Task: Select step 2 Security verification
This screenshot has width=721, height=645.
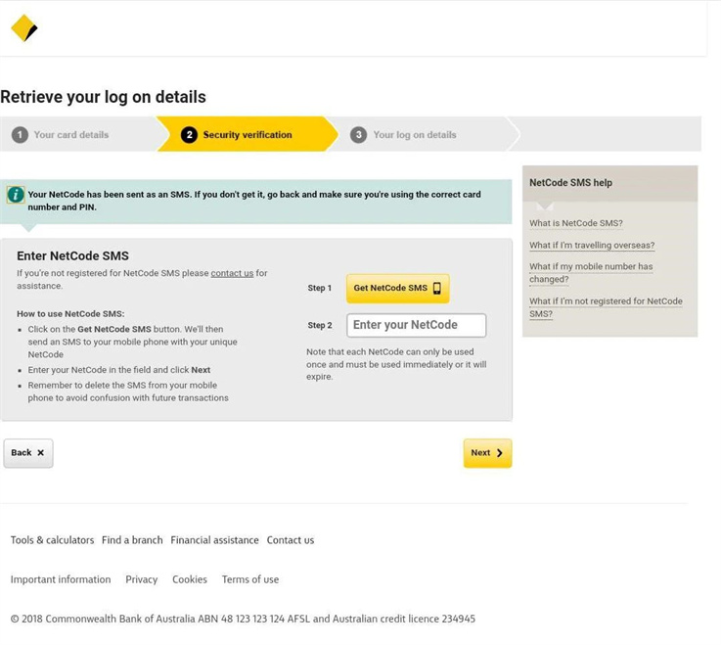Action: [237, 135]
